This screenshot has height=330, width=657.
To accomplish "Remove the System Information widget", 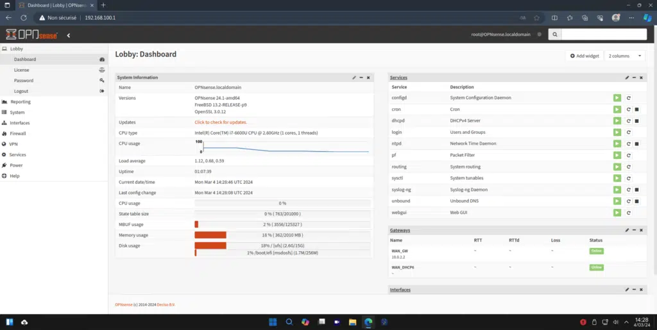I will [368, 78].
